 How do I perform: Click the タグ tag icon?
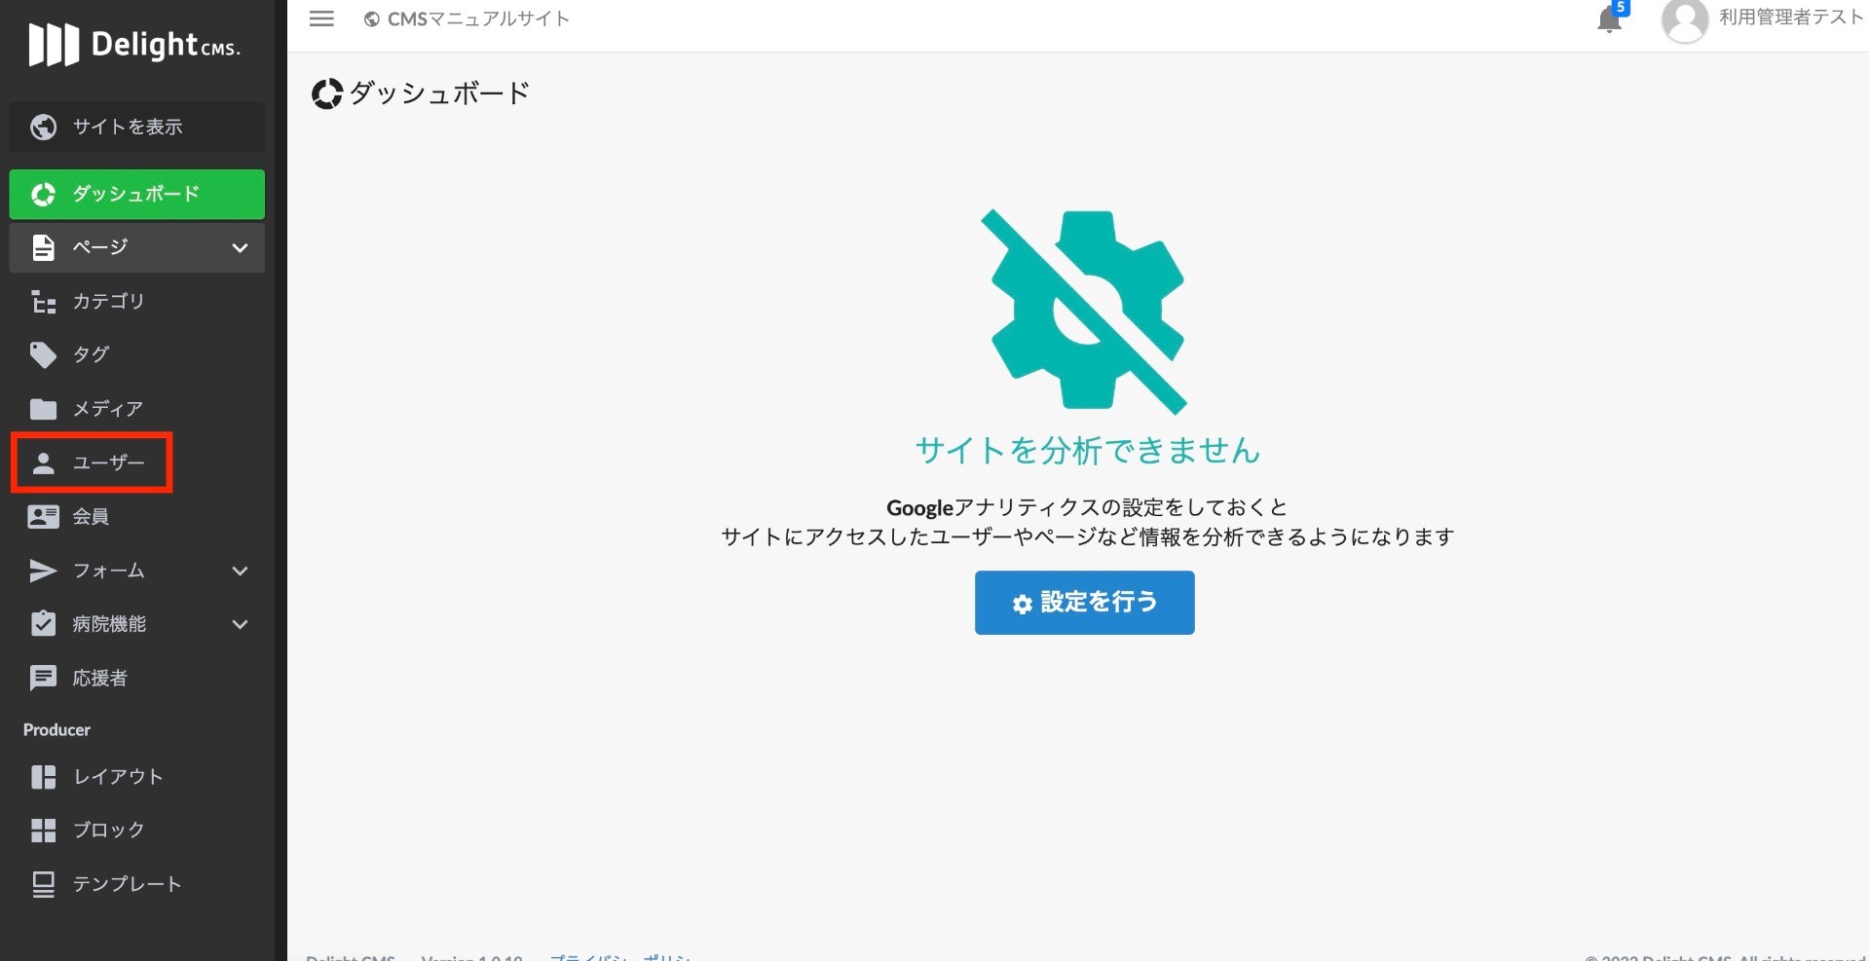43,354
